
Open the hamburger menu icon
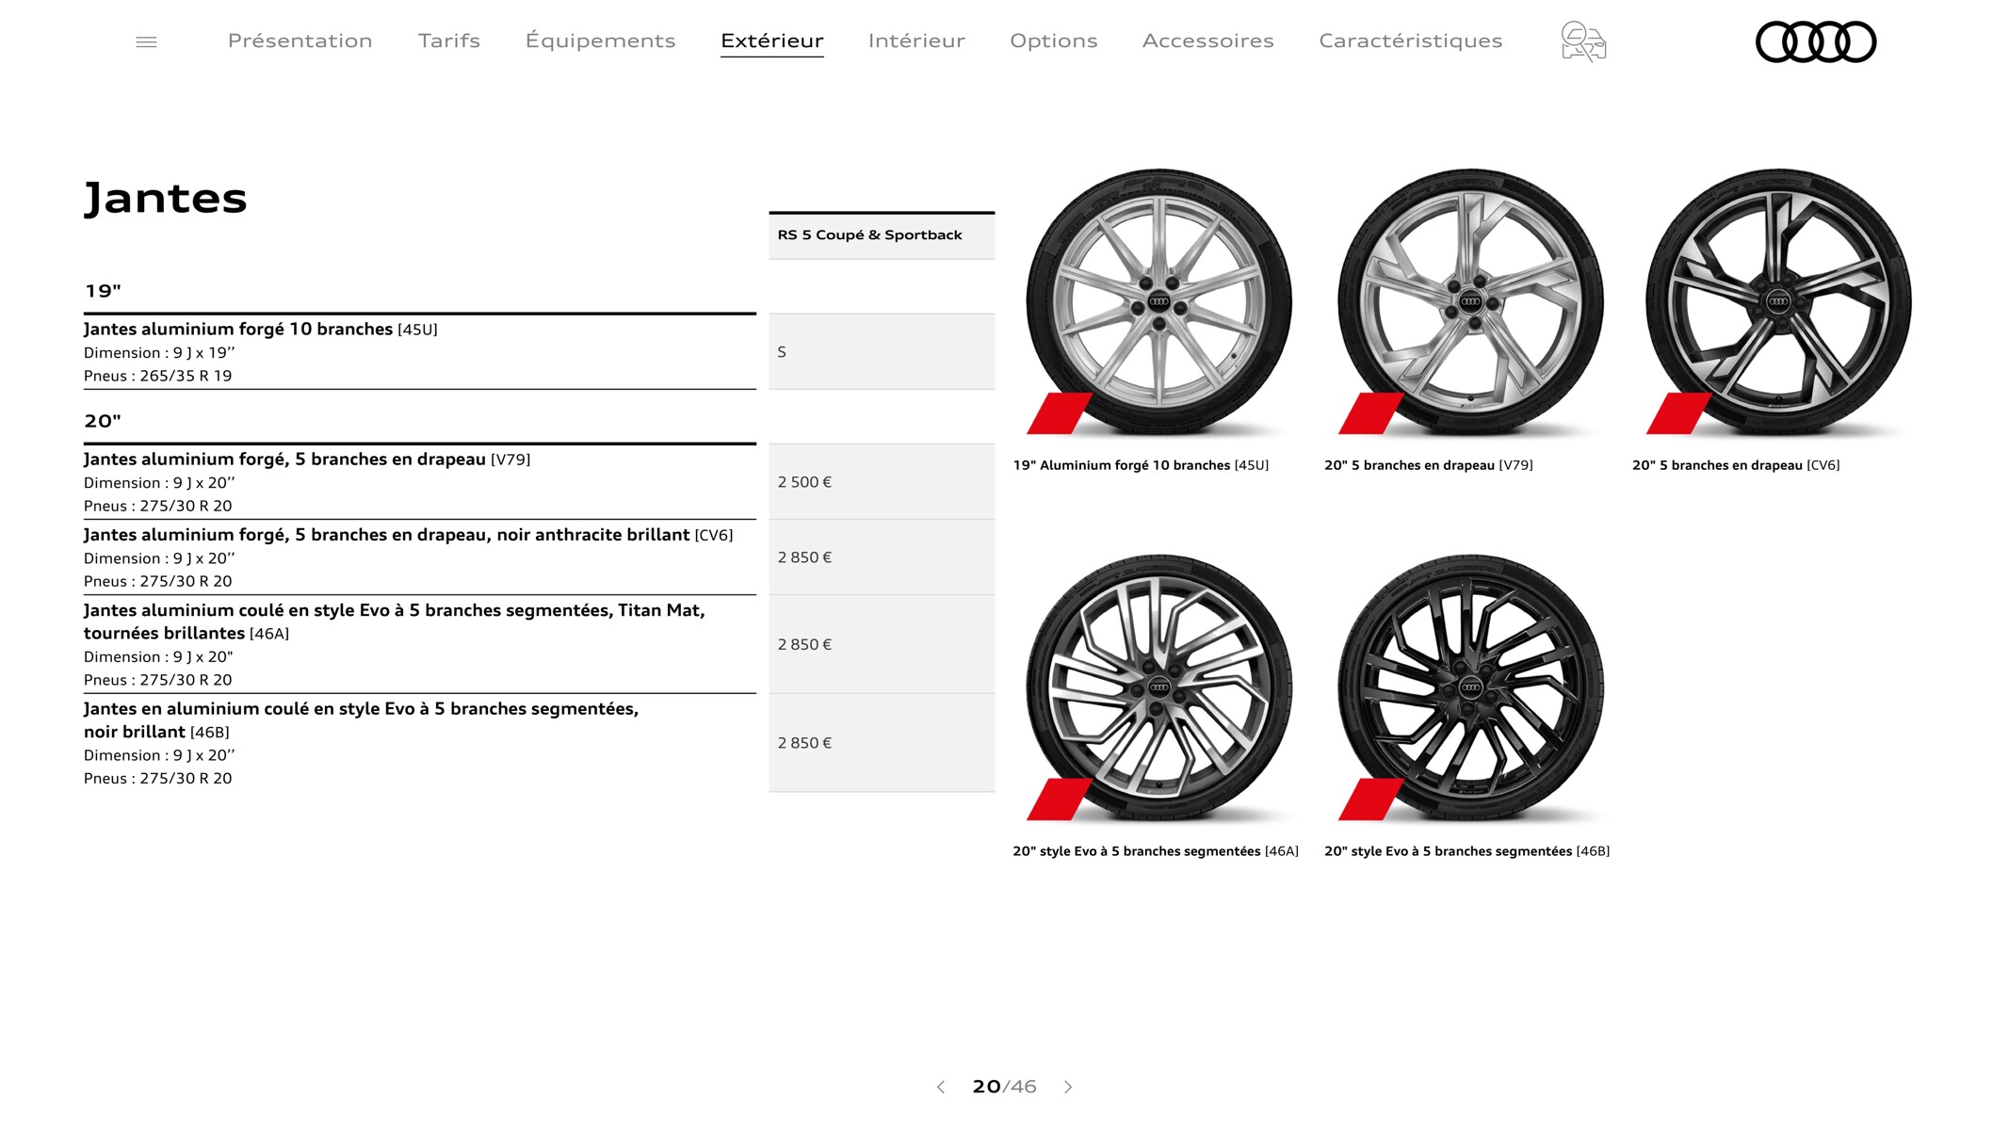(146, 41)
